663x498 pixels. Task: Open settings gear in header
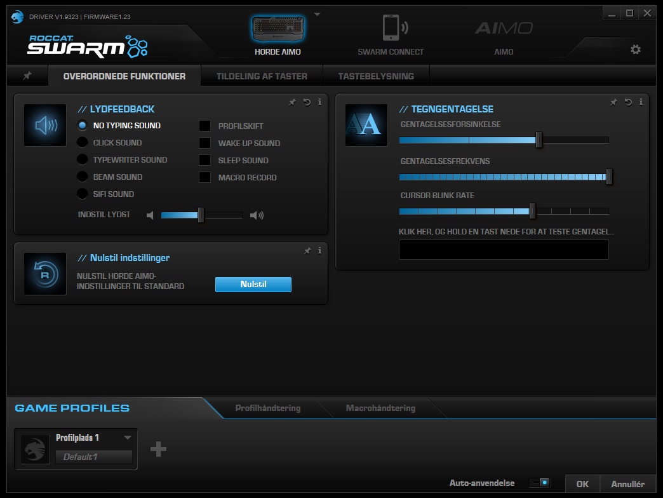(x=636, y=50)
